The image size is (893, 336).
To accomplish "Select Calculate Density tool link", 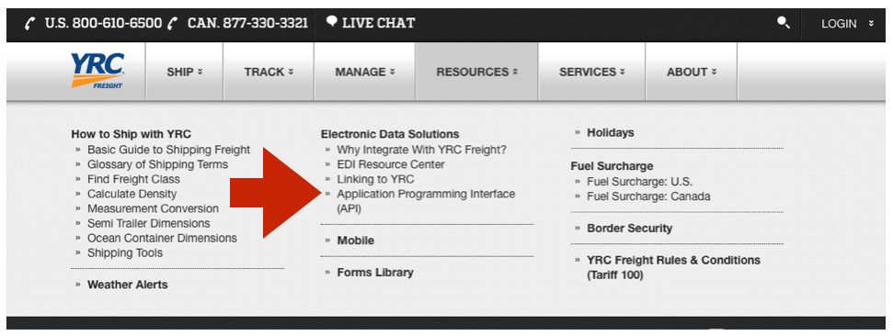I will point(132,194).
